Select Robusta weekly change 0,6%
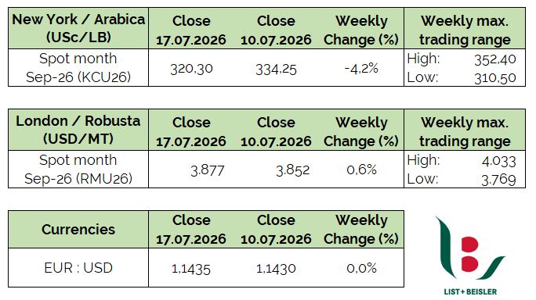The image size is (536, 300). 362,170
